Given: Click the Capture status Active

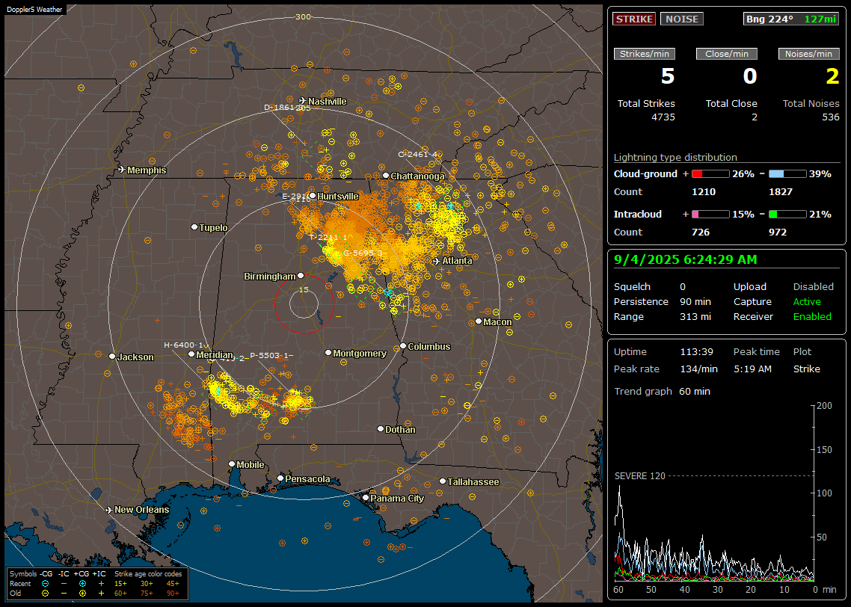Looking at the screenshot, I should [x=807, y=301].
